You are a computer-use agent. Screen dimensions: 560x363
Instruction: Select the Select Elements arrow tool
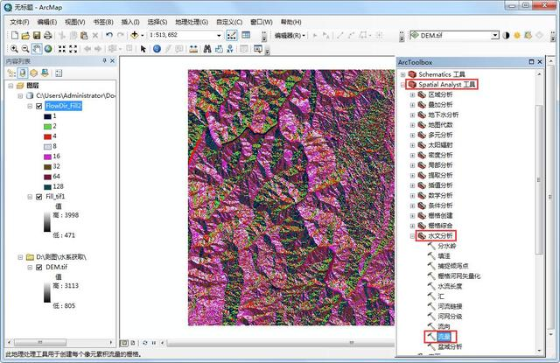point(143,49)
